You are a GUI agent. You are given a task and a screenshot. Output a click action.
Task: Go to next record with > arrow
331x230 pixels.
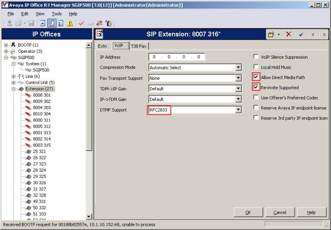tap(323, 34)
